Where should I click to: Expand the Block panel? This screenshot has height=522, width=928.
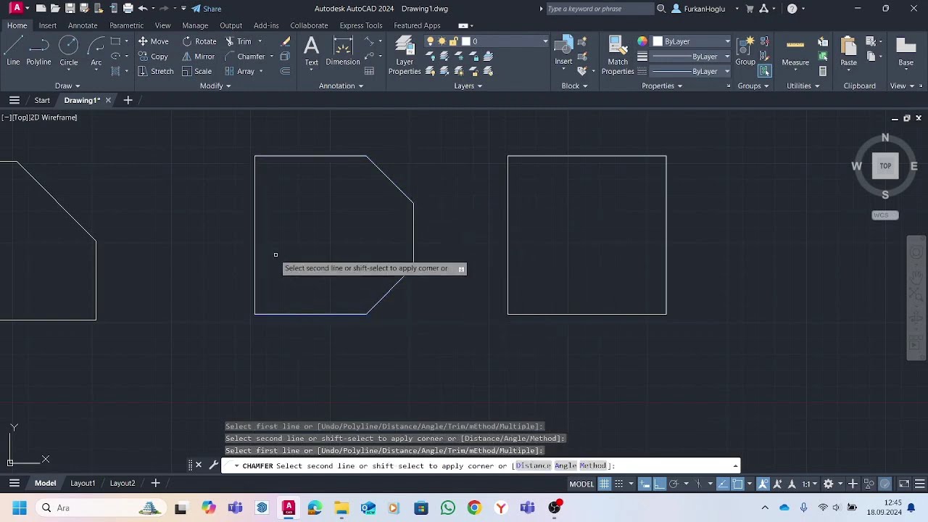click(574, 86)
